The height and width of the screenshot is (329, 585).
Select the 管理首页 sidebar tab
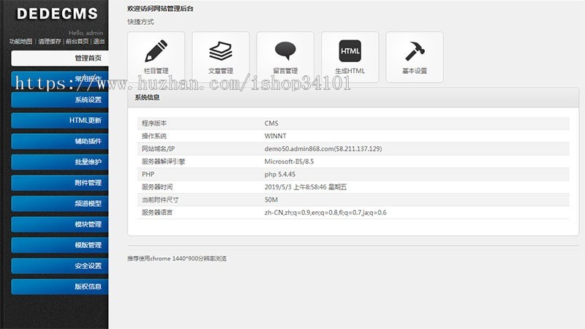coord(60,58)
